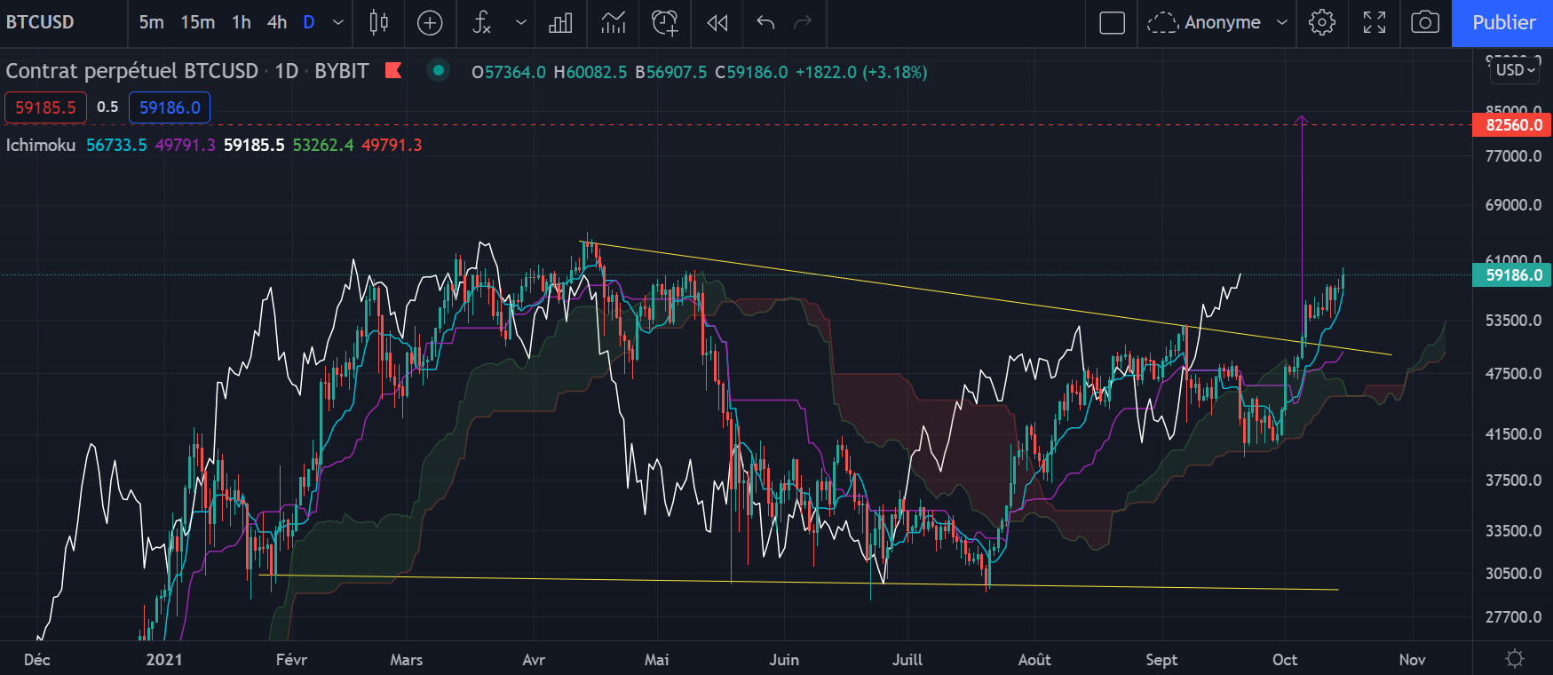Open the financials bar chart icon

coord(560,23)
